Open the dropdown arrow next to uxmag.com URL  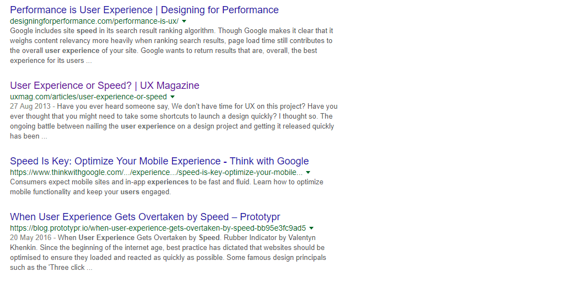coord(172,97)
